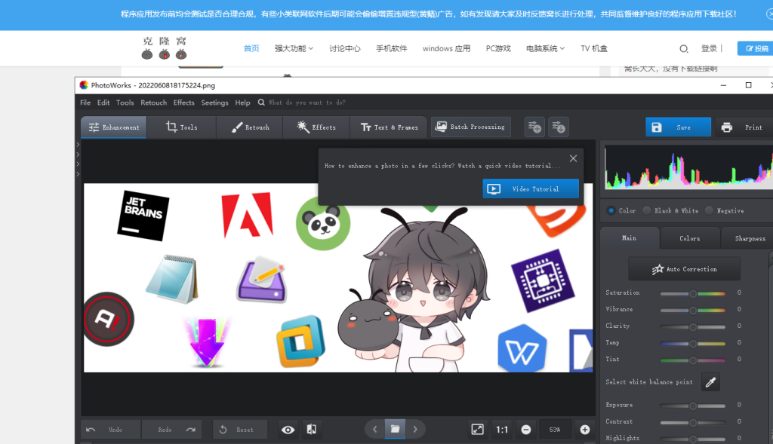
Task: Set zoom to 1:1
Action: coord(502,430)
